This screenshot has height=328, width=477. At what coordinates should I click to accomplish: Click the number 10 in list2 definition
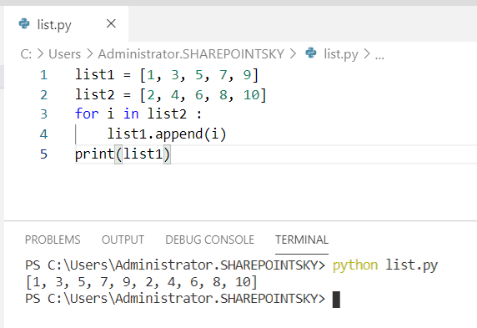point(251,94)
